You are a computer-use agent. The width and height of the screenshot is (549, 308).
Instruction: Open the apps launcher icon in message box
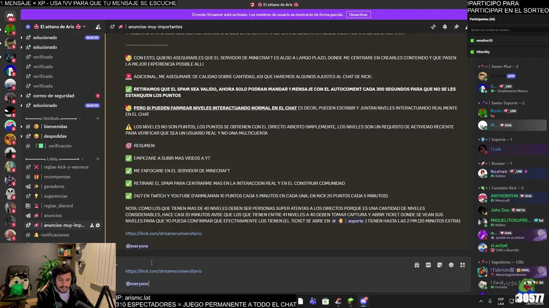(462, 265)
